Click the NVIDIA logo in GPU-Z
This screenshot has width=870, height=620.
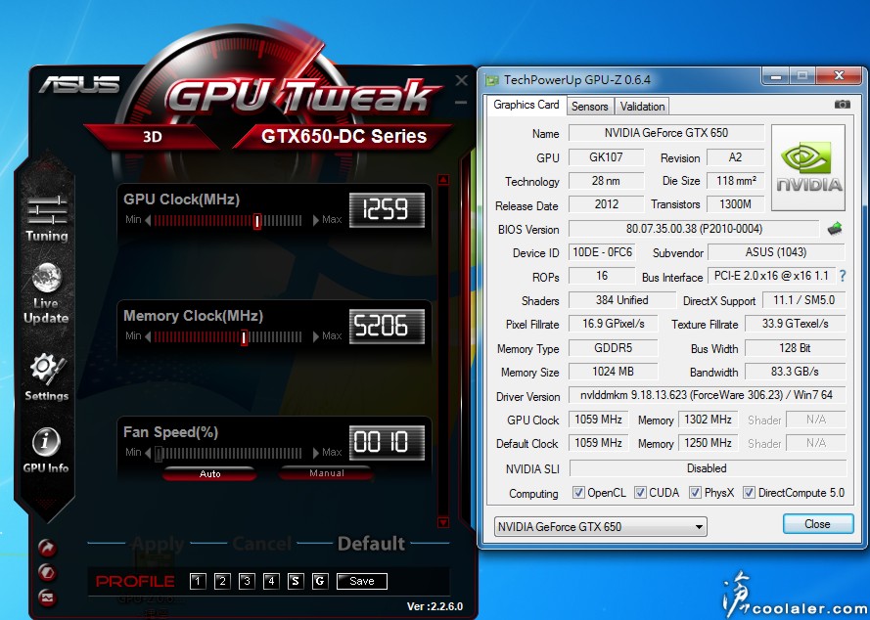point(808,167)
